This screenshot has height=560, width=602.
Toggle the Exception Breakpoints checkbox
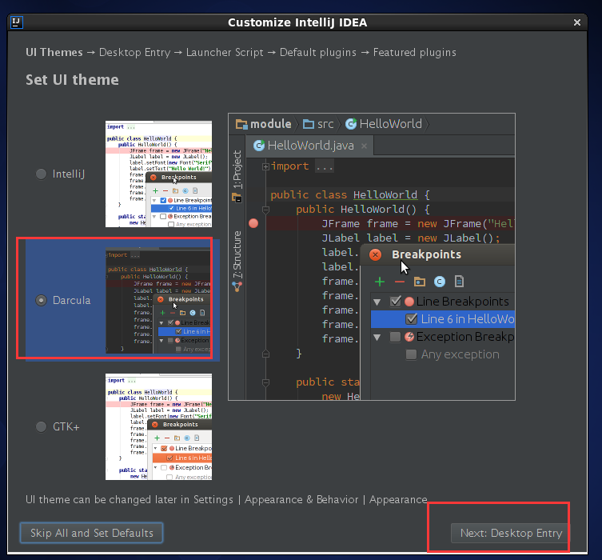click(x=395, y=337)
